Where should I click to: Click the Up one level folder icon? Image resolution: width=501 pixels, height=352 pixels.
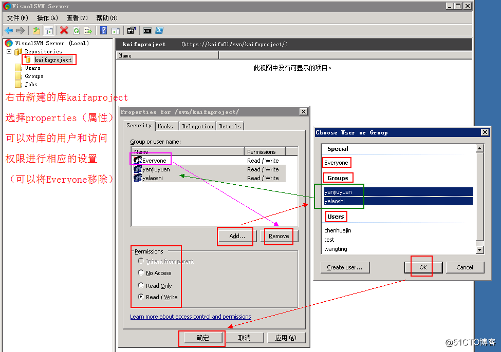tap(36, 31)
